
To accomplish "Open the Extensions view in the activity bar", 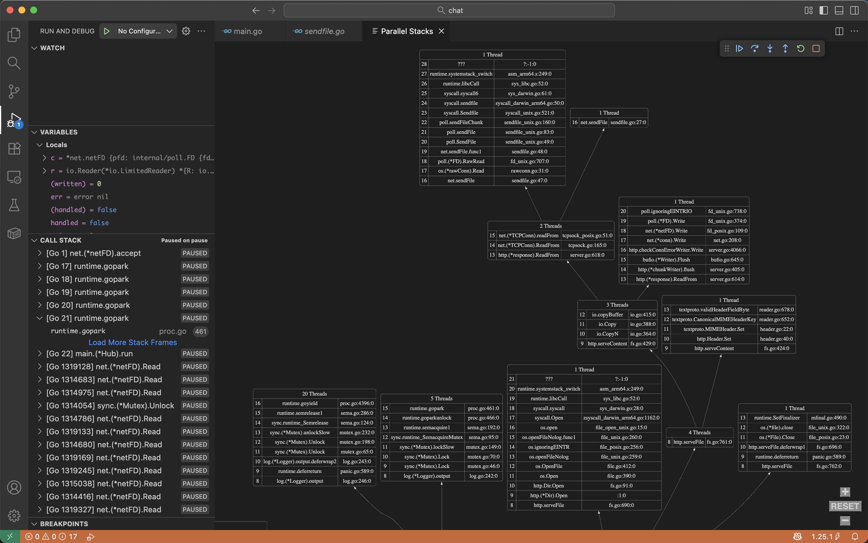I will coord(14,148).
